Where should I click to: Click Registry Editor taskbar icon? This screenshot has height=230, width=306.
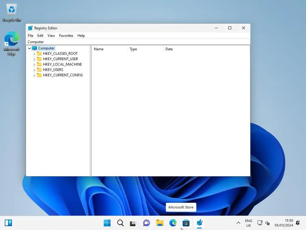pos(199,223)
